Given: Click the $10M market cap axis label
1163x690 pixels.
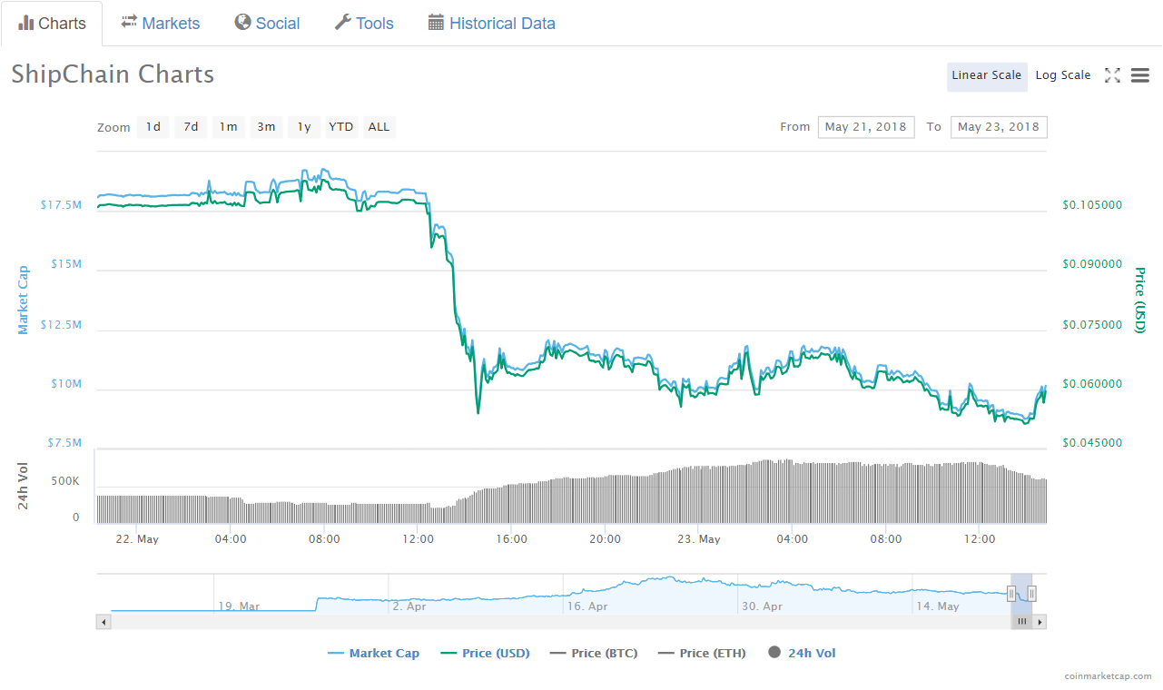Looking at the screenshot, I should click(66, 384).
